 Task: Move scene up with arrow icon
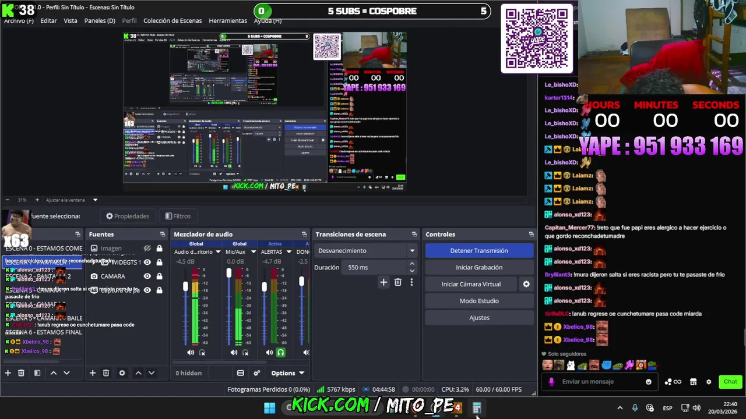pyautogui.click(x=54, y=373)
